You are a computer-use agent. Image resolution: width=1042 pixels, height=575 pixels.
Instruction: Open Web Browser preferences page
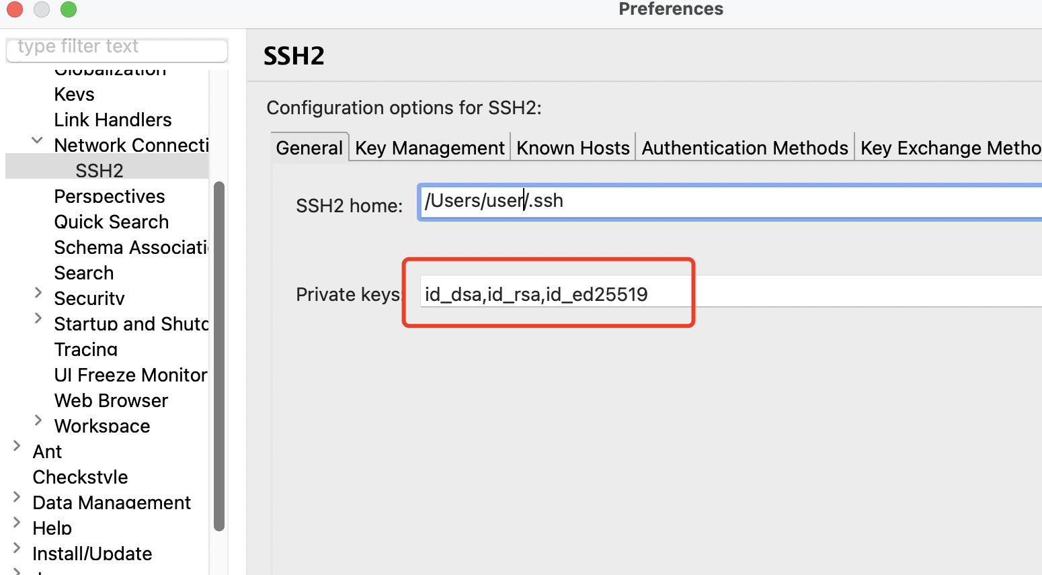click(x=112, y=400)
